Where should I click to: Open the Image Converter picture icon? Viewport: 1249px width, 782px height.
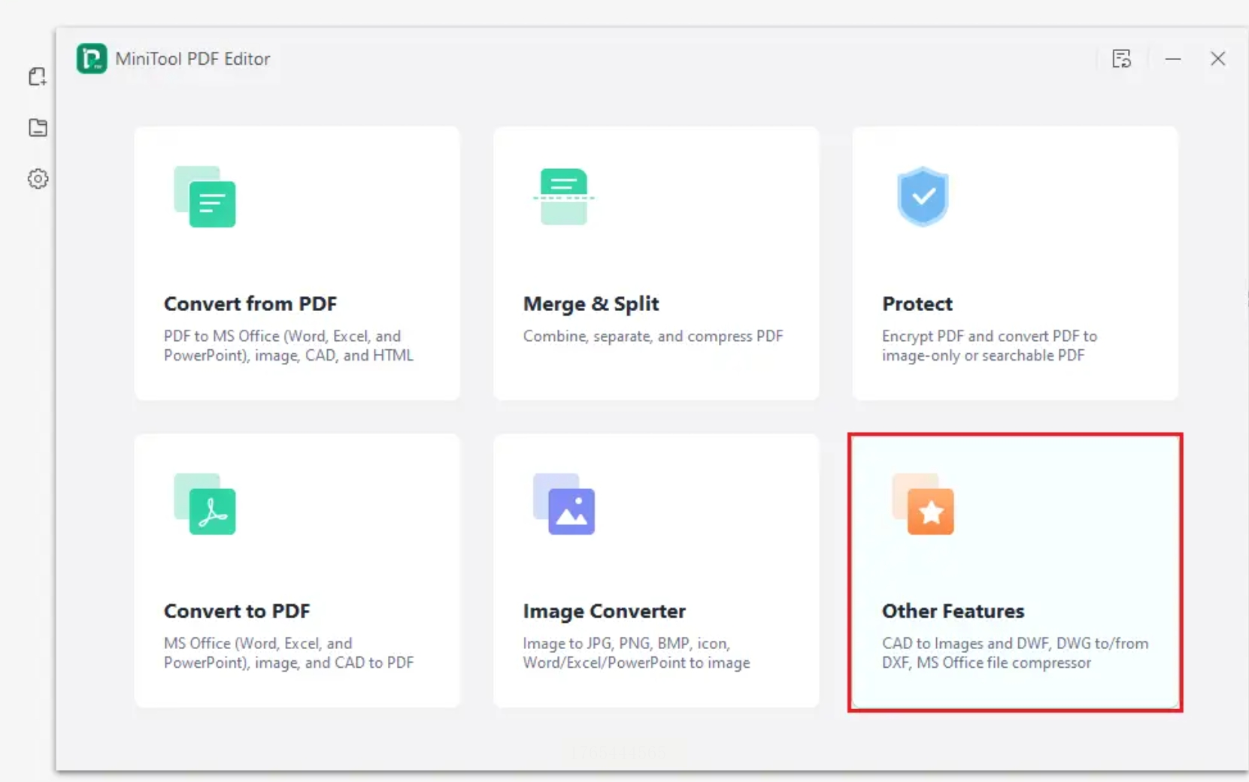coord(564,503)
